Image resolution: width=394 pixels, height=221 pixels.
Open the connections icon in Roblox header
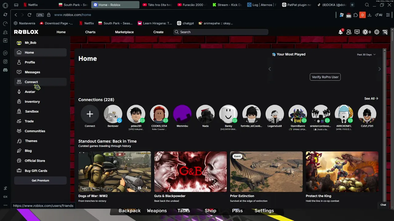coord(349,32)
